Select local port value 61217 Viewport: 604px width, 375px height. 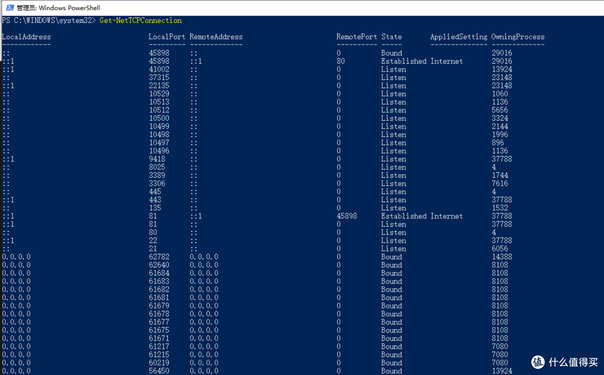(159, 346)
